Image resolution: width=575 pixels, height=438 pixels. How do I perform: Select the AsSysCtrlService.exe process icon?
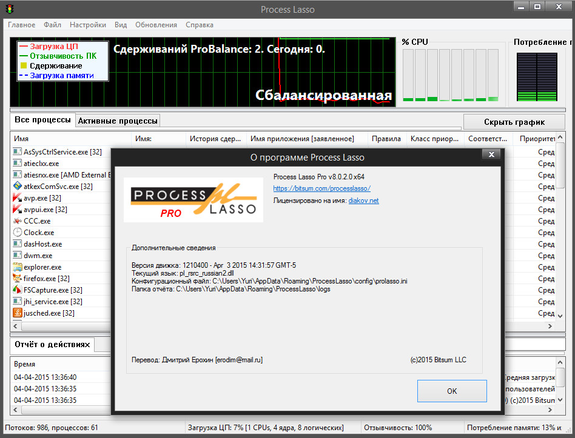click(x=17, y=151)
